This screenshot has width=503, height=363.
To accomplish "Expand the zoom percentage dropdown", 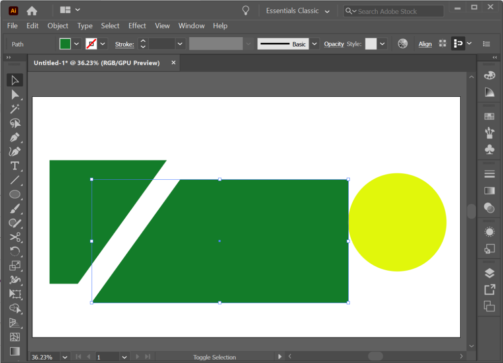I will (x=64, y=357).
